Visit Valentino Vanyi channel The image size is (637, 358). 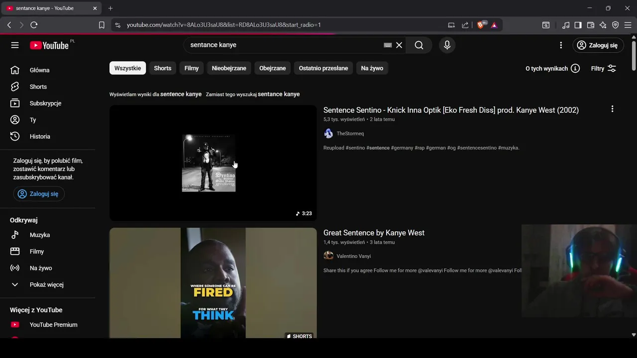354,256
